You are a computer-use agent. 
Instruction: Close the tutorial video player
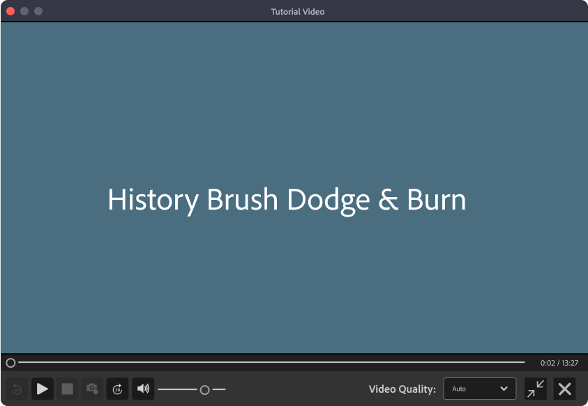[x=566, y=389]
